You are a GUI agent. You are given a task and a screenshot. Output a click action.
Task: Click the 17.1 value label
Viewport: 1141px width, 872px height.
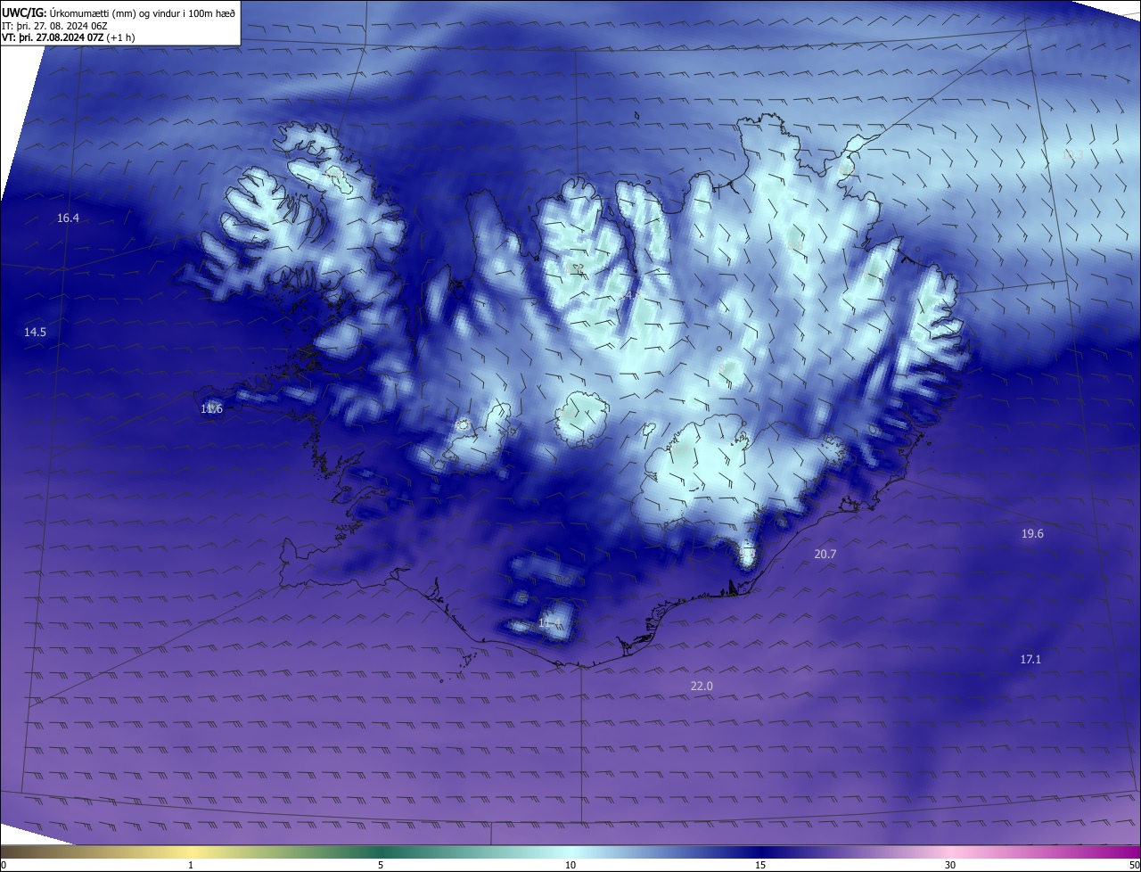(1030, 659)
